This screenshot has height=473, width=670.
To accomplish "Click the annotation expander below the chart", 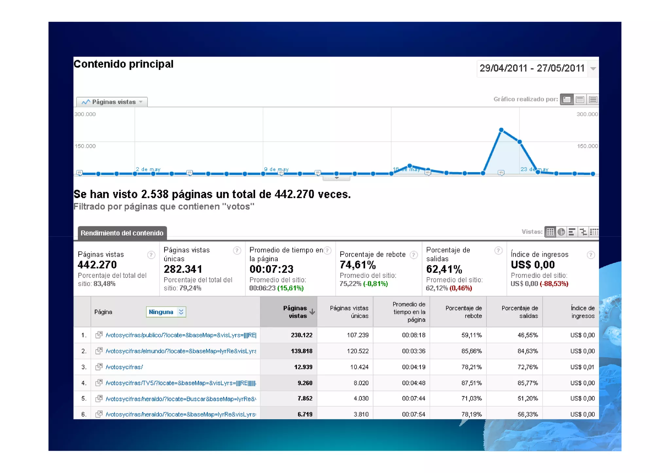I will [x=336, y=178].
